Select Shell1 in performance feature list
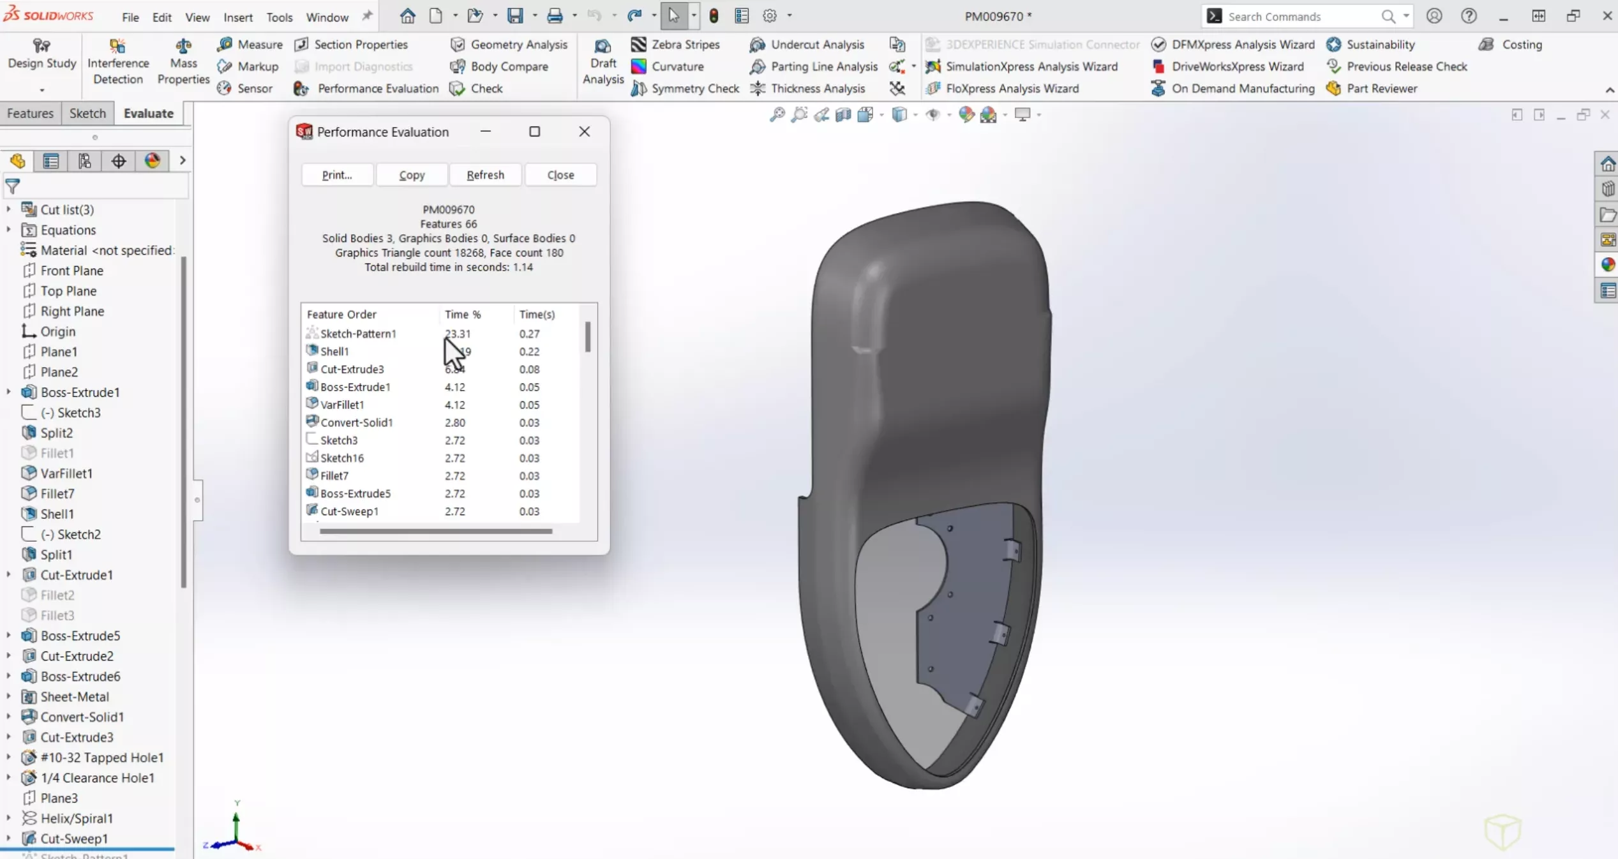This screenshot has width=1618, height=859. [x=334, y=351]
